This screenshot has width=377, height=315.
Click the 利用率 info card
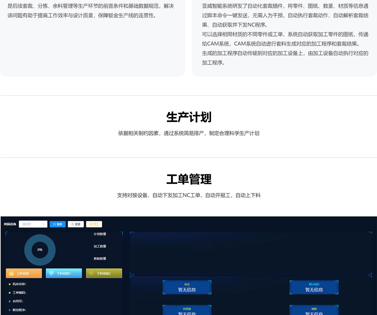[187, 311]
